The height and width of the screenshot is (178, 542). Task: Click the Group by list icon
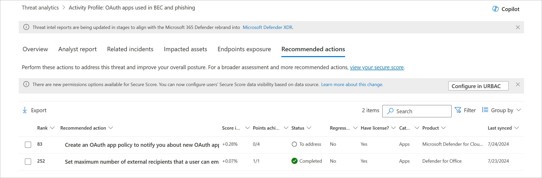tap(485, 110)
